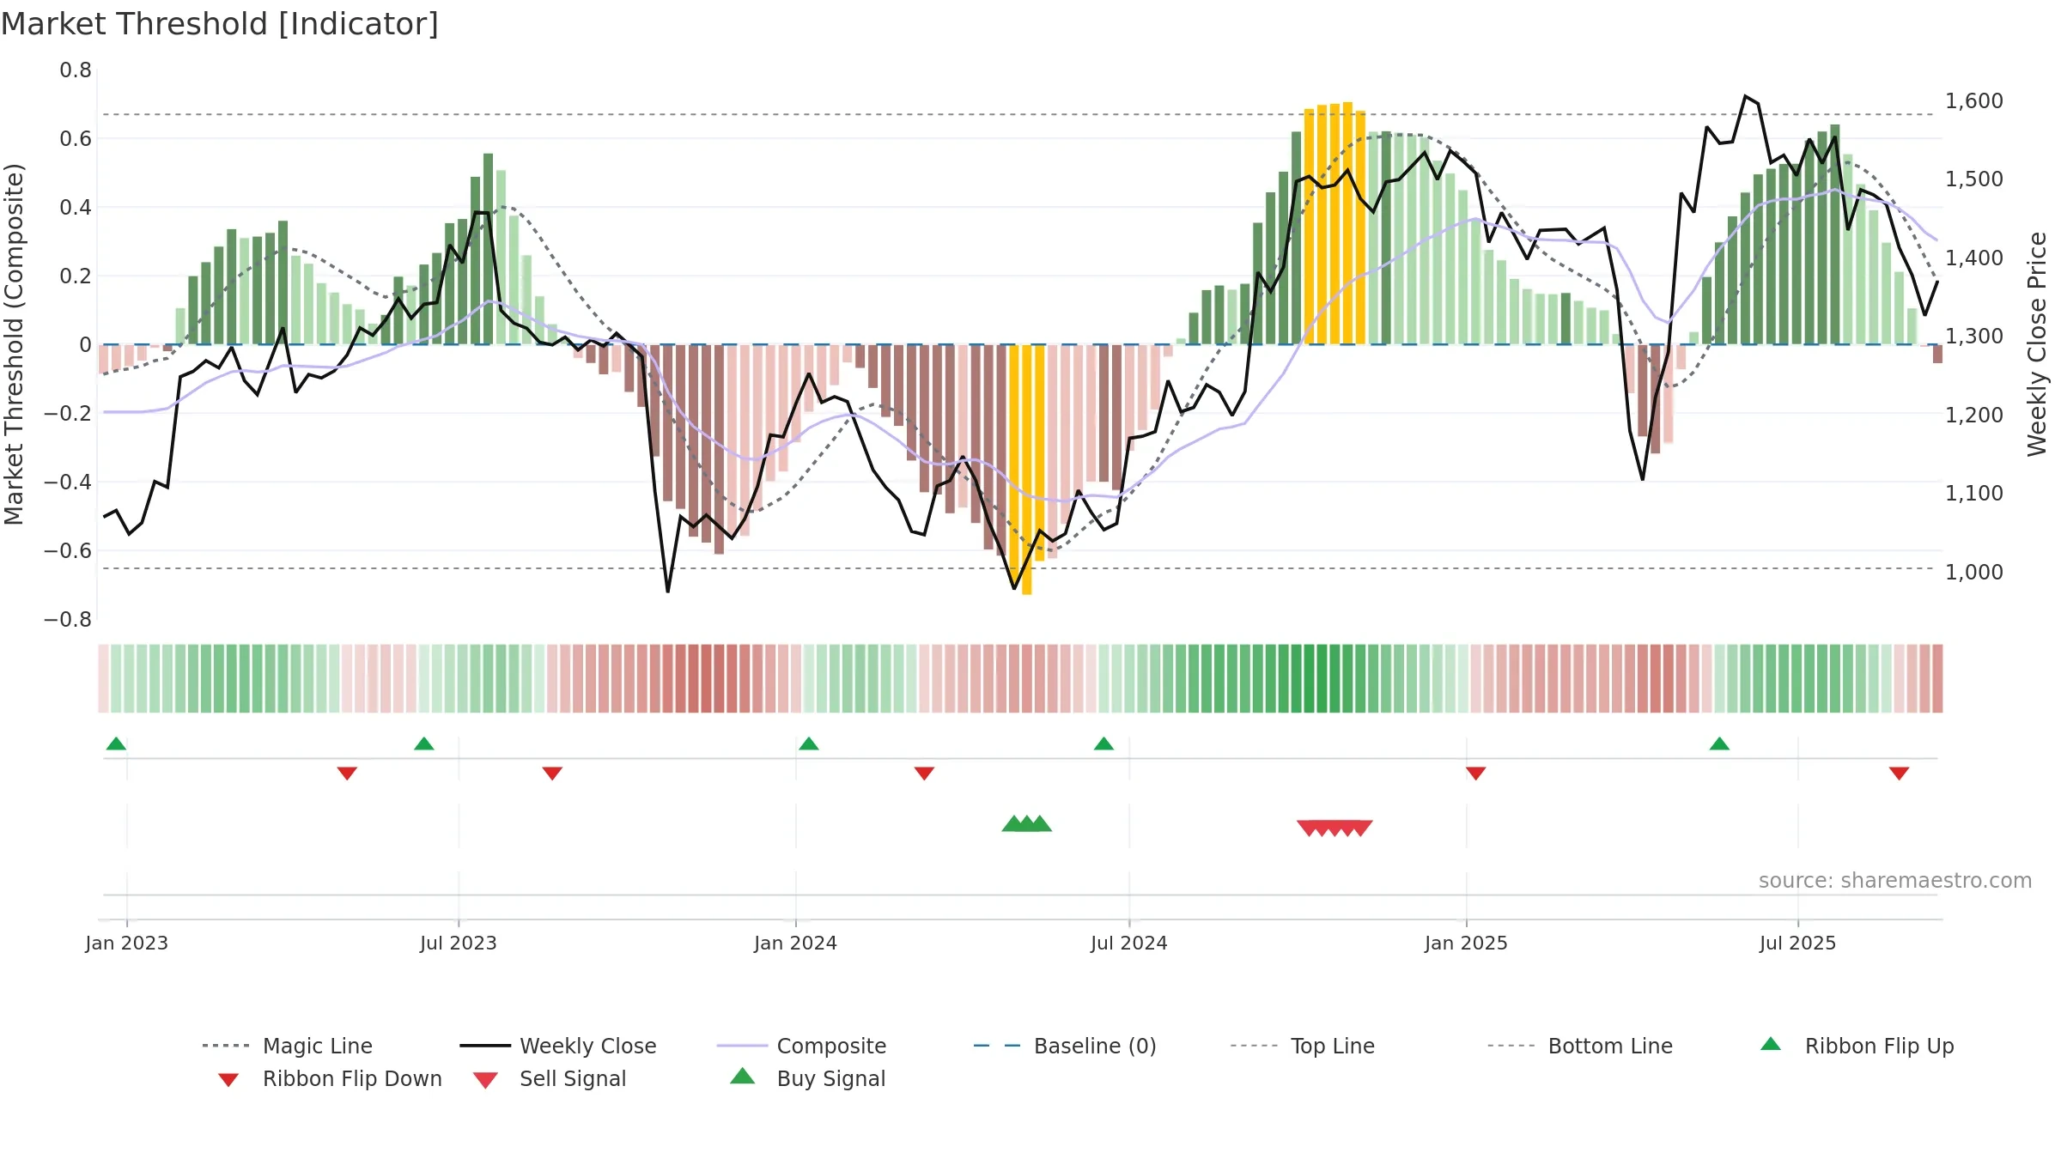Click the Jan 2023 x-axis label
The width and height of the screenshot is (2061, 1159).
pyautogui.click(x=127, y=943)
